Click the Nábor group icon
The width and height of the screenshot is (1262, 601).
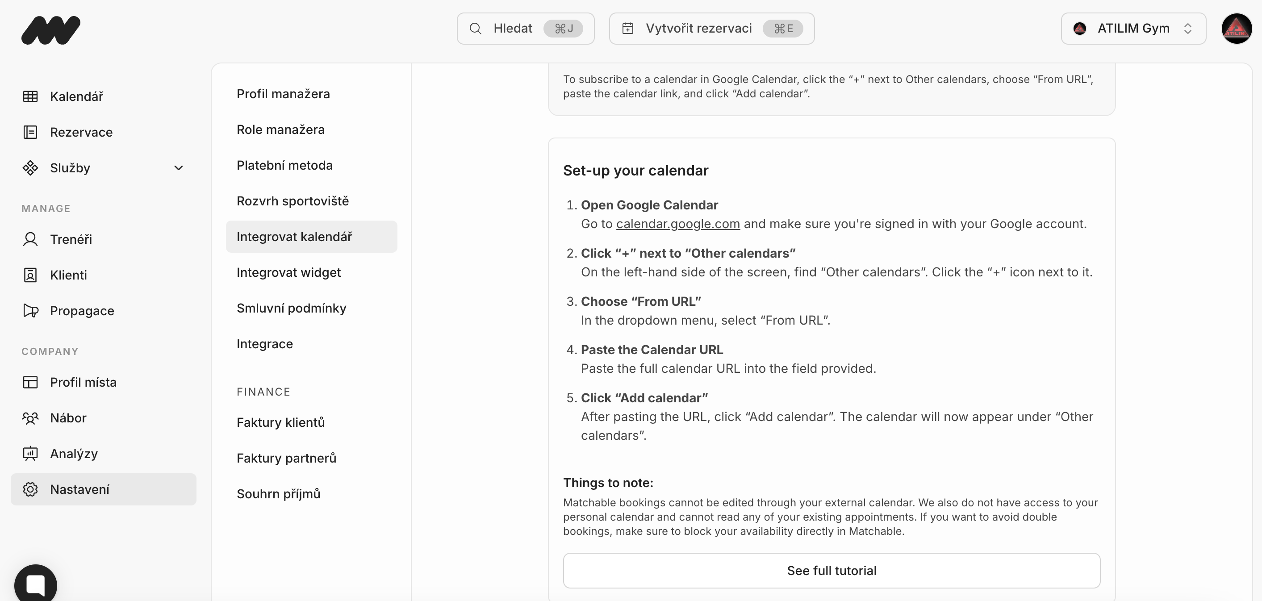click(x=30, y=418)
